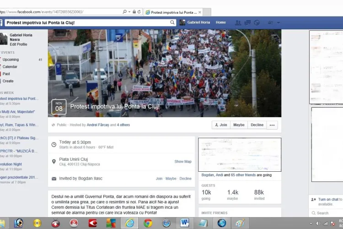
Task: Open 'Multi Ani, Majestate!' event link
Action: coord(17,112)
